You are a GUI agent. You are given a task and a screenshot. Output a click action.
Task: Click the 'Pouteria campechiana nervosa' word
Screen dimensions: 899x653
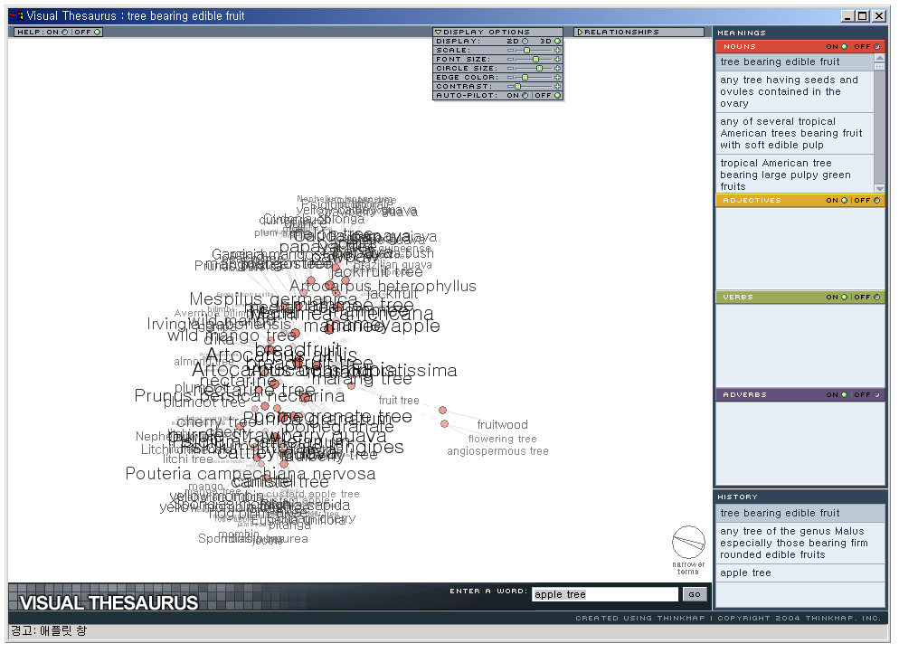[251, 474]
